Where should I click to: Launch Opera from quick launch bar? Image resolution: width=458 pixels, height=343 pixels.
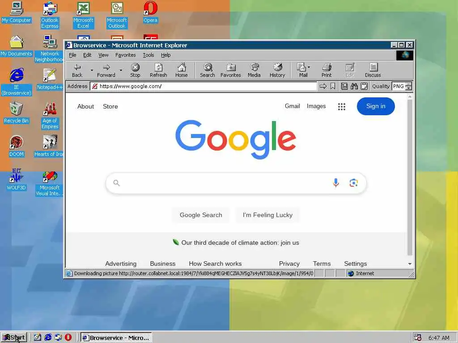(x=68, y=338)
